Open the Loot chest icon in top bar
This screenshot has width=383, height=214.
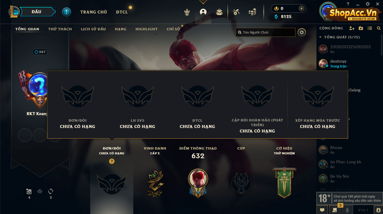coord(236,12)
